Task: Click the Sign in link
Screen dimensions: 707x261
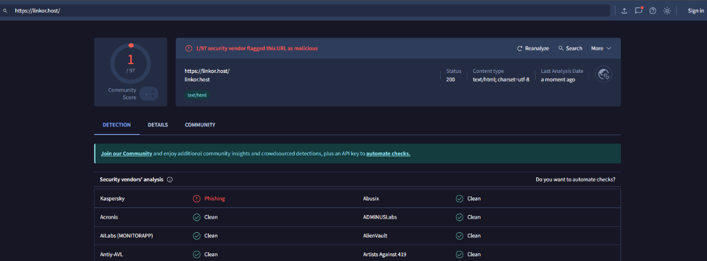Action: coord(696,11)
